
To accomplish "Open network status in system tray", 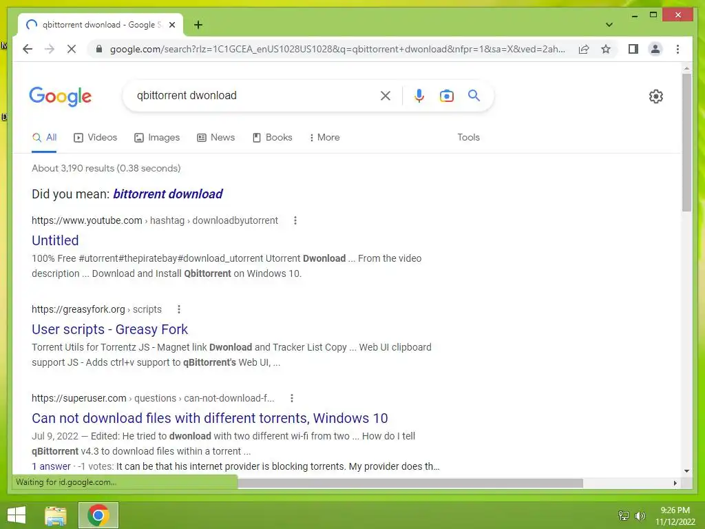I will [x=624, y=515].
